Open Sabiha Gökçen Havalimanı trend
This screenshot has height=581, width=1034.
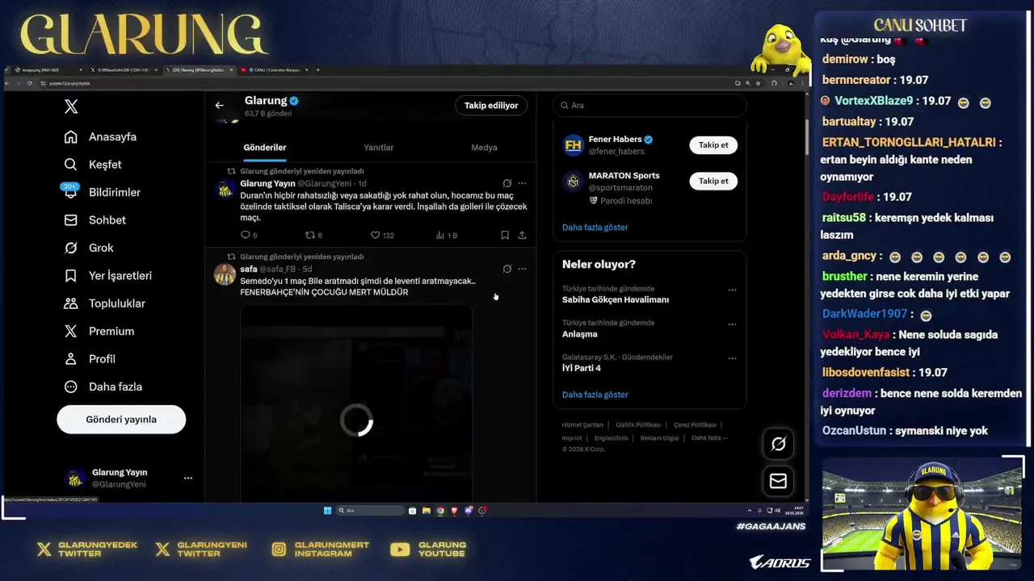616,299
